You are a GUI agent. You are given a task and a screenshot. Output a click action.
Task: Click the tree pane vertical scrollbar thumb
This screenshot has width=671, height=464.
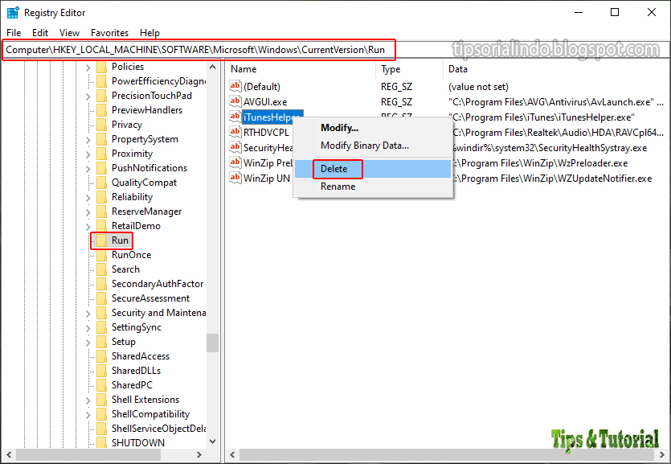point(213,343)
